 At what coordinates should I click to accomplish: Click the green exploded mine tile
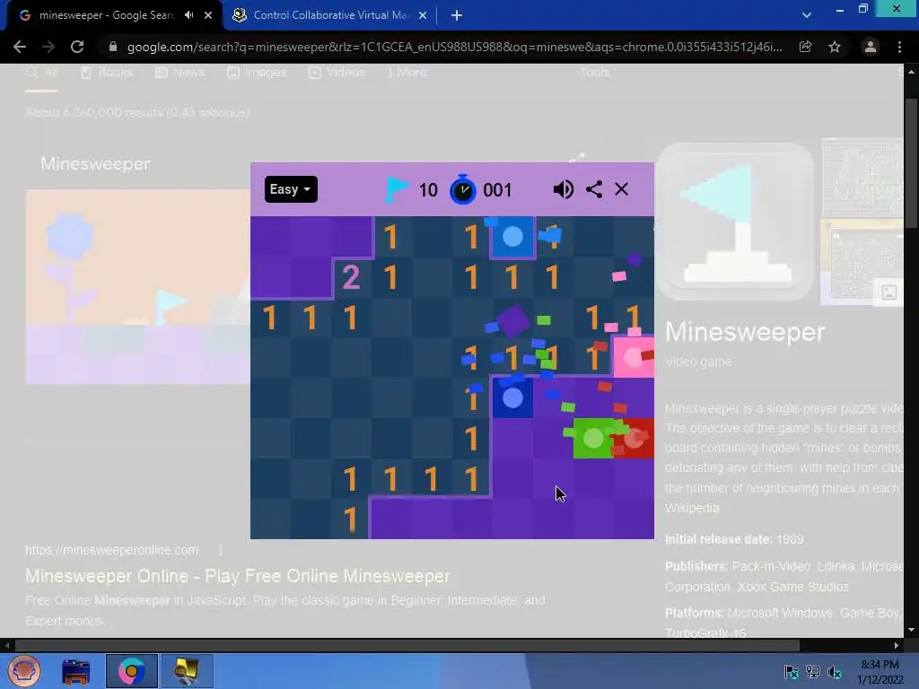[x=592, y=438]
